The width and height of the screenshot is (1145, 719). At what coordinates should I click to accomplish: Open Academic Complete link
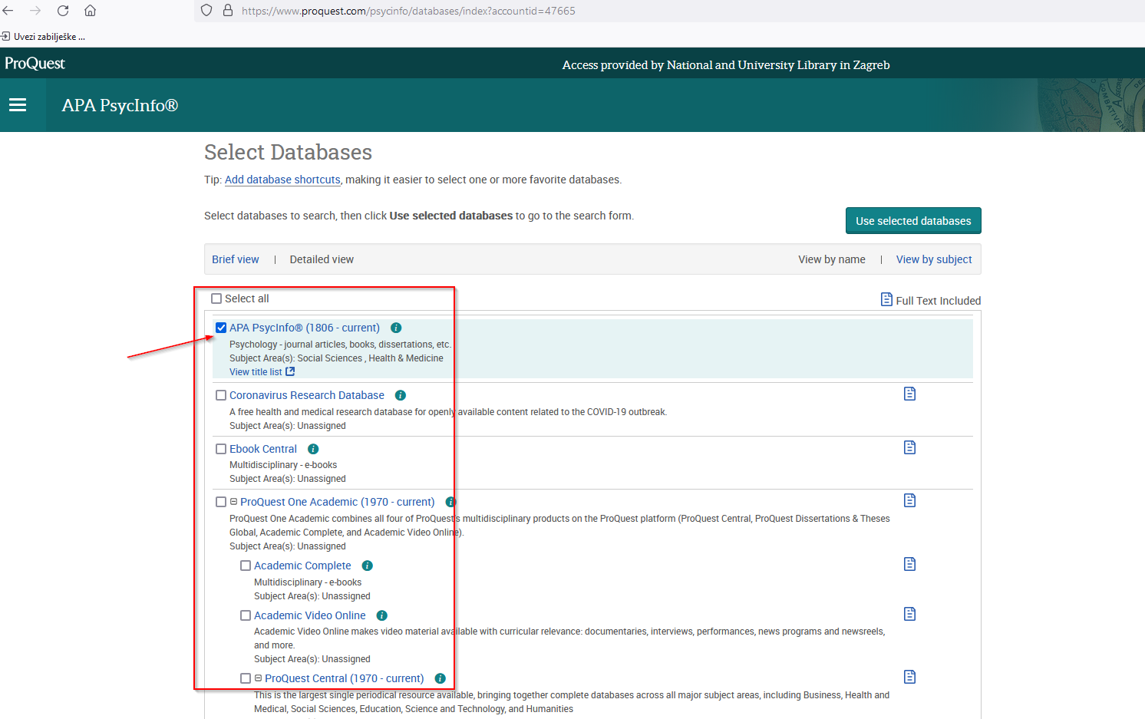click(x=302, y=566)
